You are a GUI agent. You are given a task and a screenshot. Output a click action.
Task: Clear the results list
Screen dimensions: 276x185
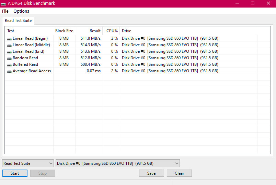(x=179, y=173)
